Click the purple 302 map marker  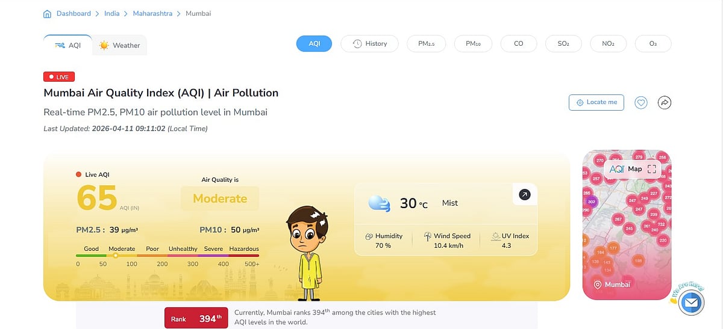click(x=592, y=201)
